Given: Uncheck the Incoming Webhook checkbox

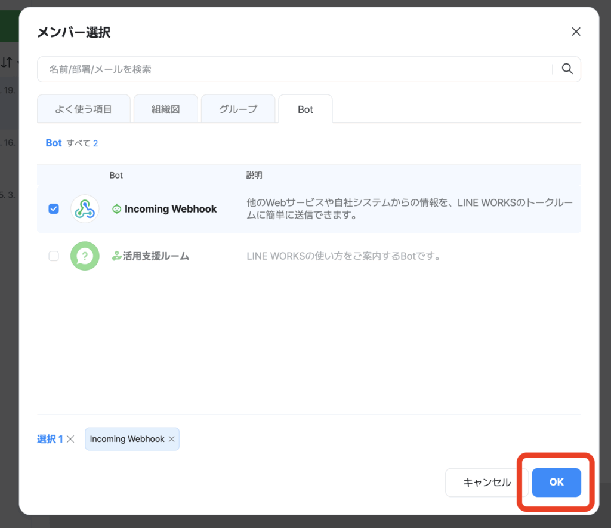Looking at the screenshot, I should point(54,208).
